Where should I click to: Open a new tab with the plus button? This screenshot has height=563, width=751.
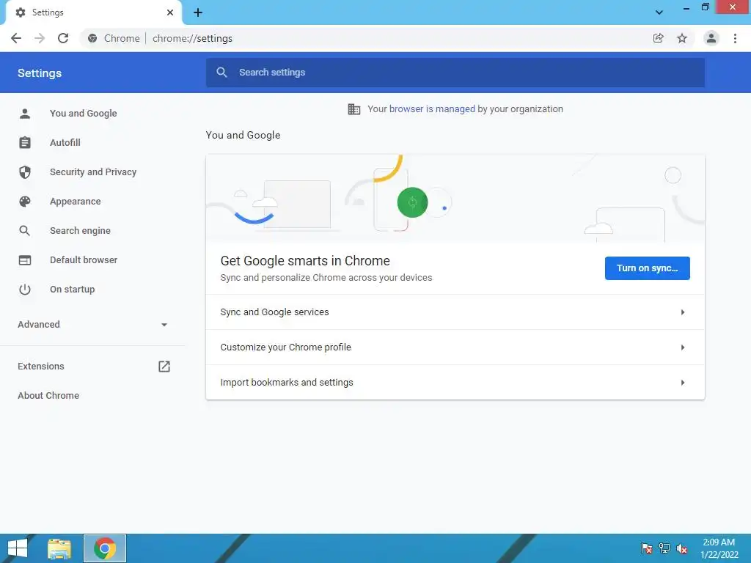198,13
